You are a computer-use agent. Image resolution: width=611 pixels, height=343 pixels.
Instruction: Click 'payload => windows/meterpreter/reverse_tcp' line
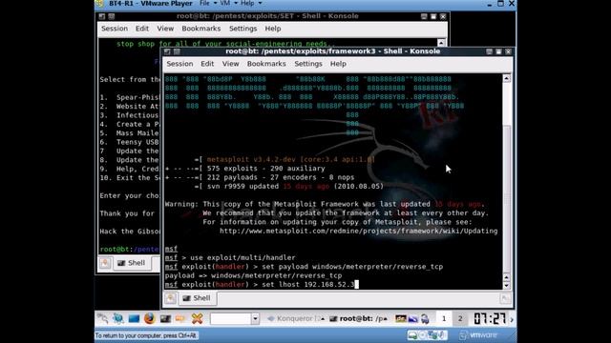click(253, 275)
